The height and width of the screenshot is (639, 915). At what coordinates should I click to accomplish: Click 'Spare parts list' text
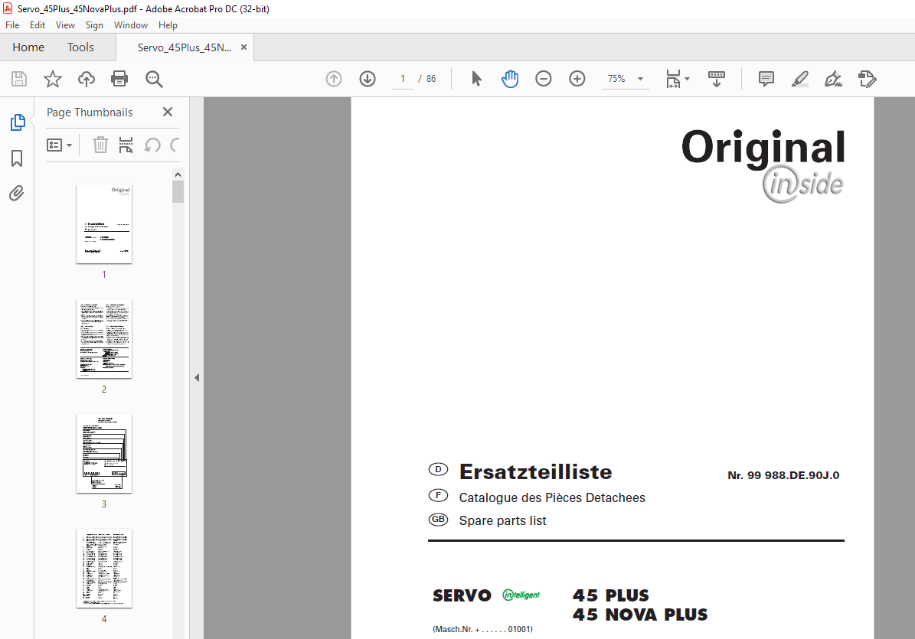pos(502,520)
